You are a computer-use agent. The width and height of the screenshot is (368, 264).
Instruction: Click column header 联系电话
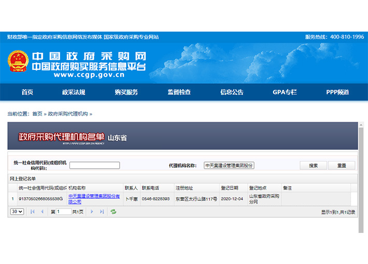tap(157, 188)
